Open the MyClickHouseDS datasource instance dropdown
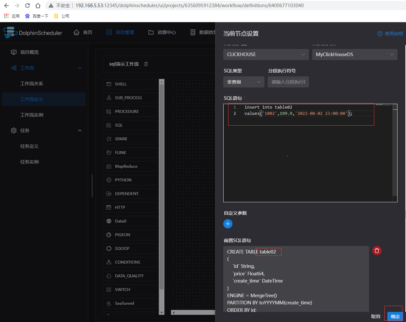 pyautogui.click(x=354, y=54)
